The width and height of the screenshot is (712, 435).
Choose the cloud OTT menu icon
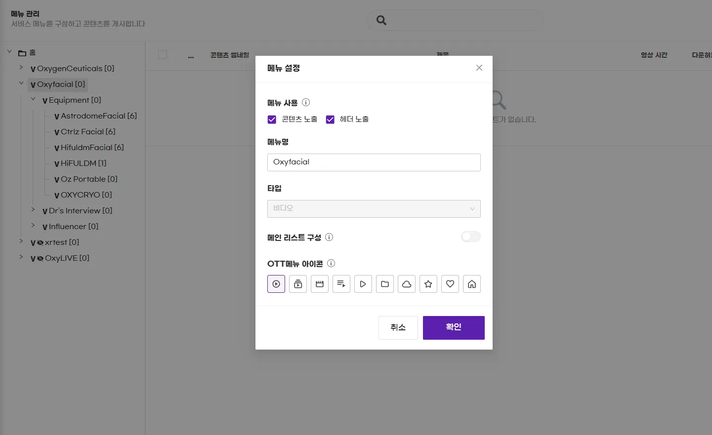[x=407, y=284]
